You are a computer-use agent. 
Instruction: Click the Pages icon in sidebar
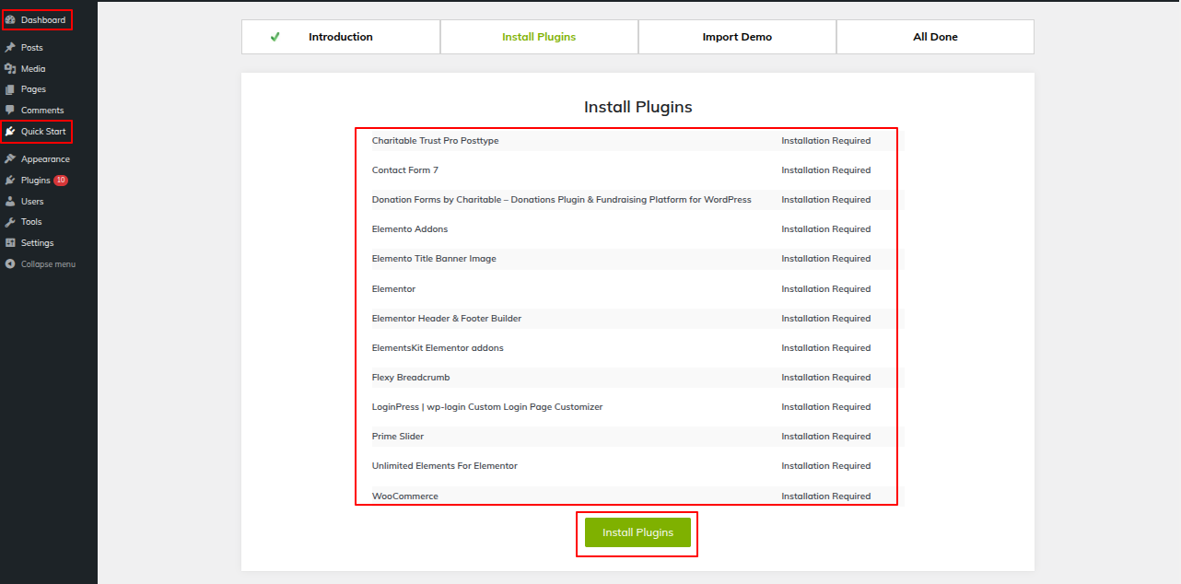(10, 89)
